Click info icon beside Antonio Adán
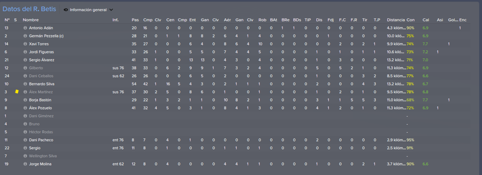 click(25, 28)
